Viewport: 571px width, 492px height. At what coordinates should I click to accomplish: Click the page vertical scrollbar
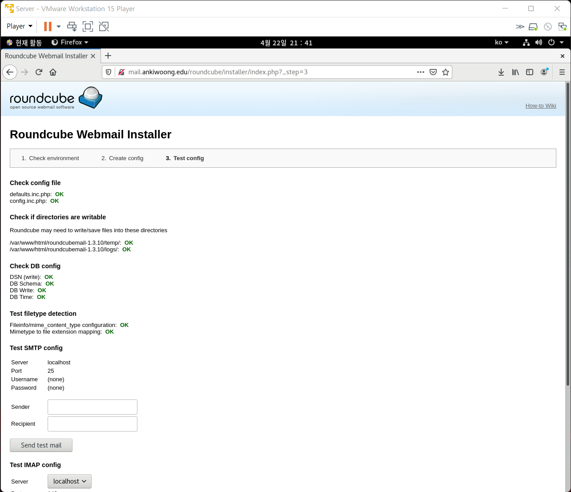pyautogui.click(x=568, y=234)
